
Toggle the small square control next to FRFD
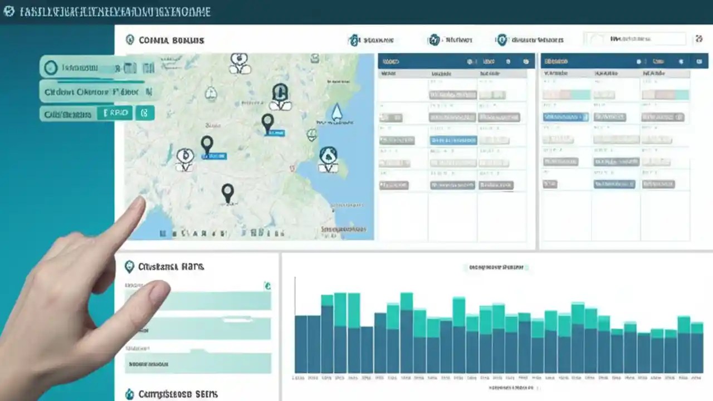click(145, 113)
